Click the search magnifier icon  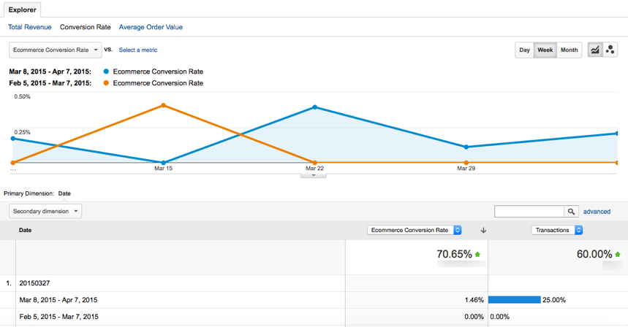click(572, 212)
